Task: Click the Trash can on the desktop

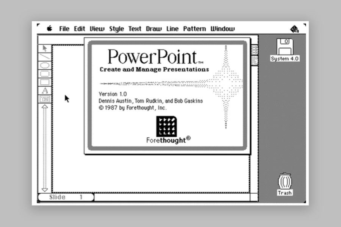Action: tap(285, 182)
